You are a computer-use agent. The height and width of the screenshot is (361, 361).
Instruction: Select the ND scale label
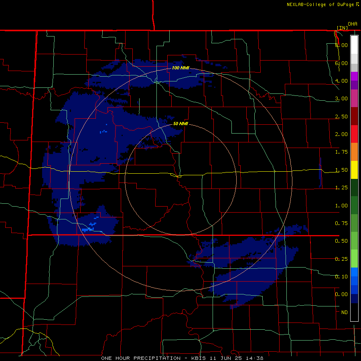pyautogui.click(x=345, y=312)
